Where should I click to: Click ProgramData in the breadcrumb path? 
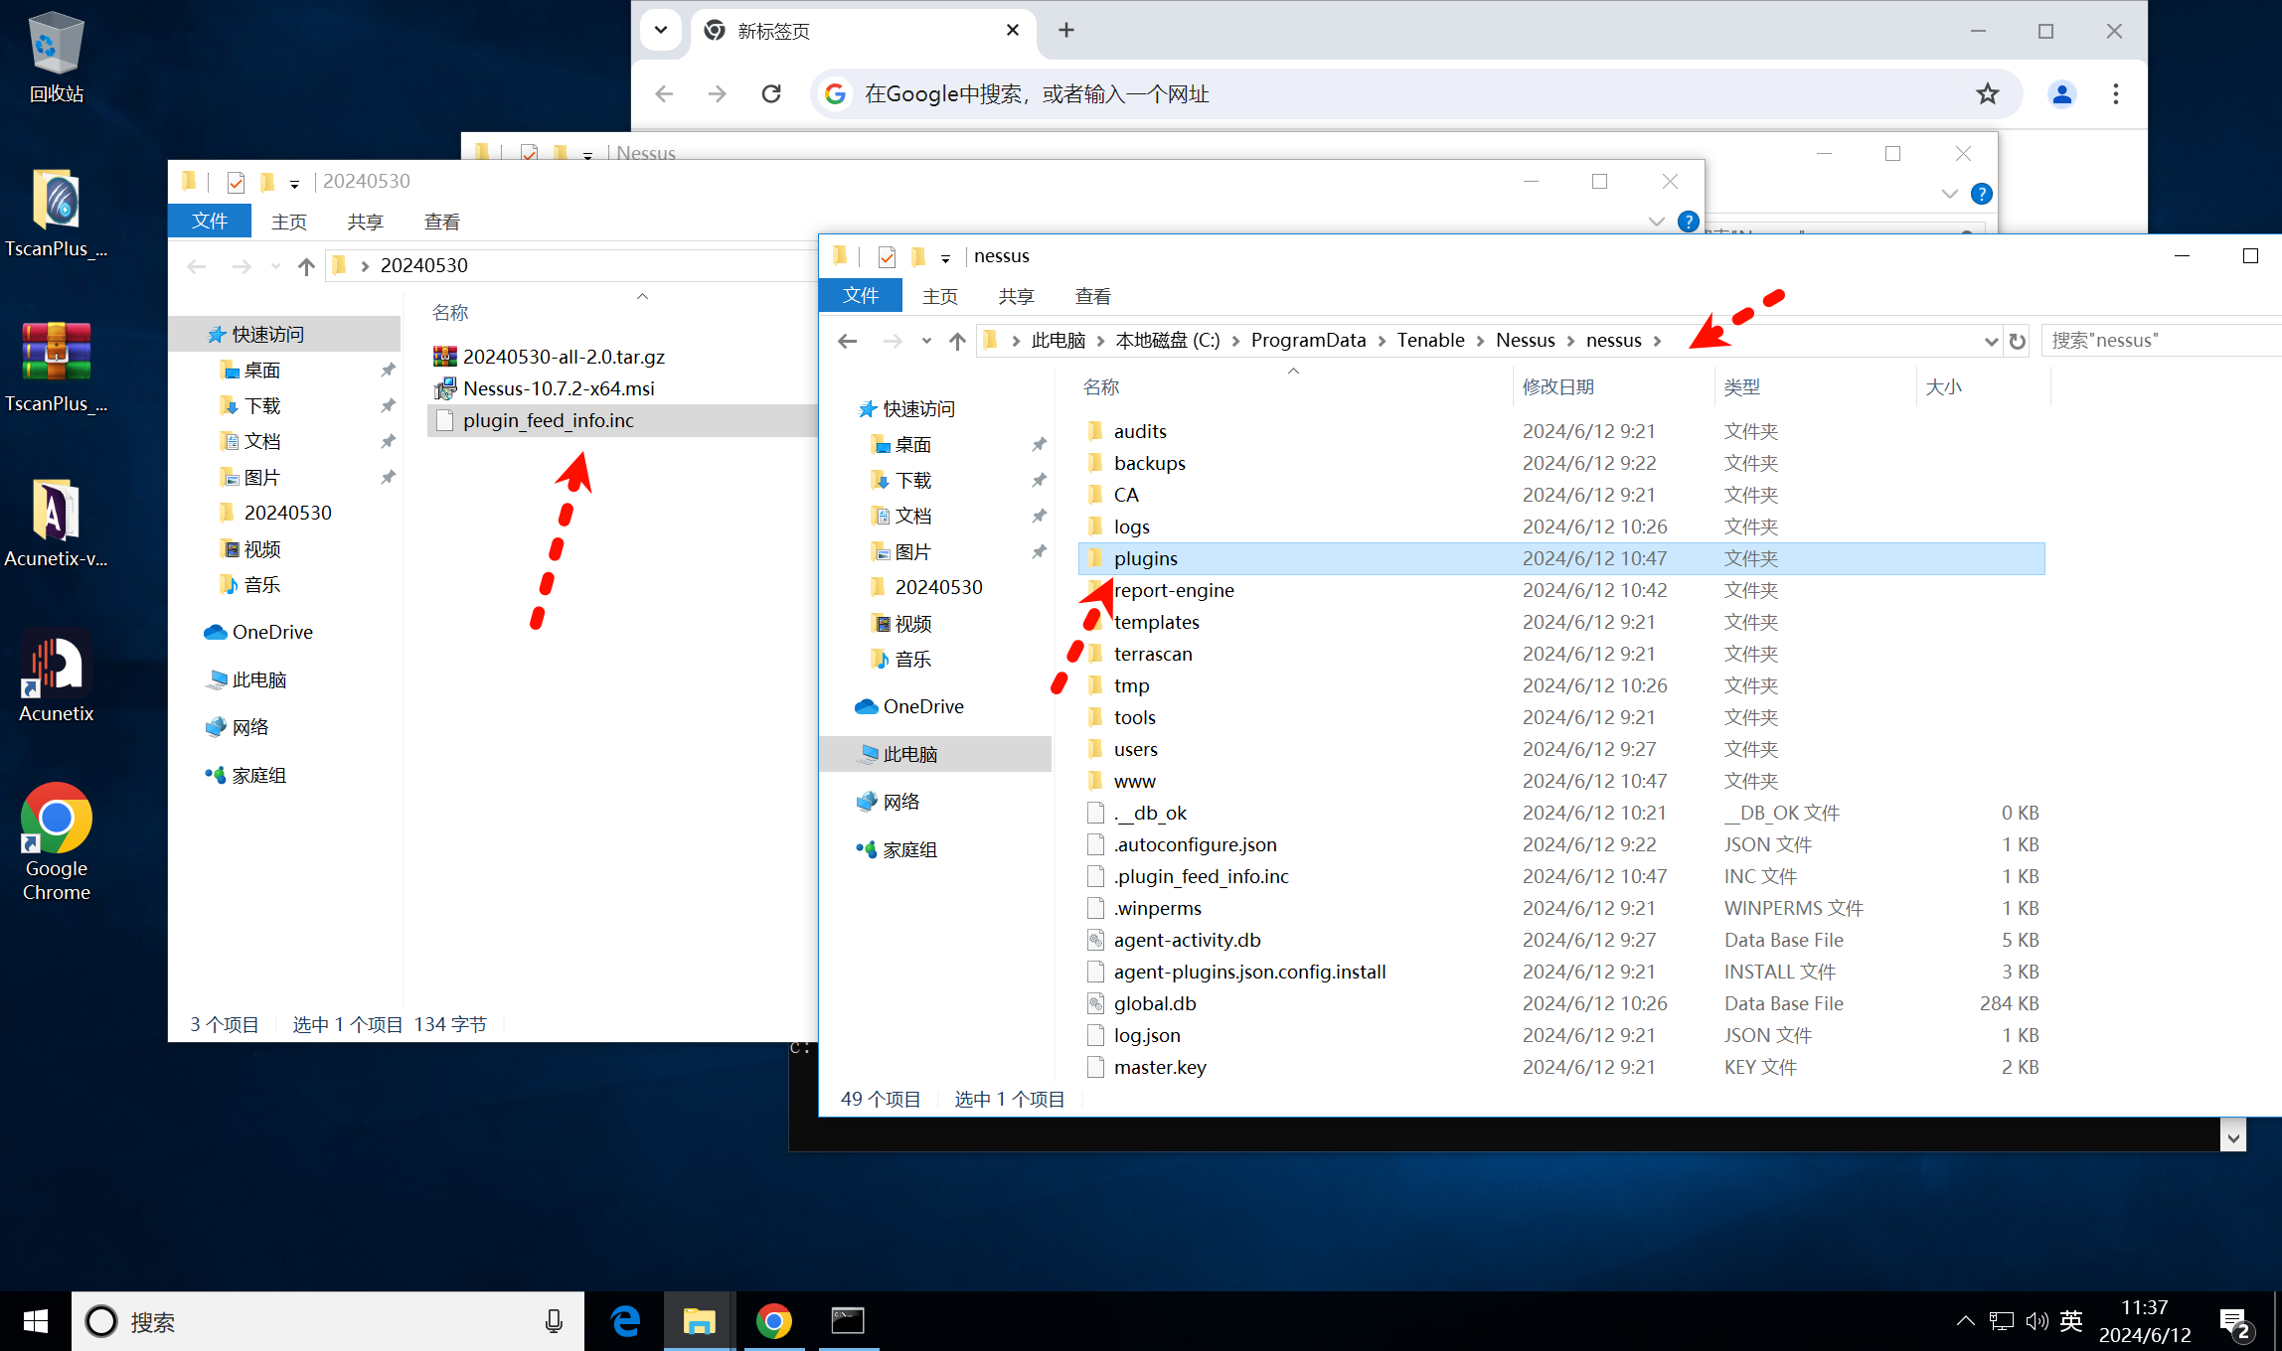(x=1308, y=341)
